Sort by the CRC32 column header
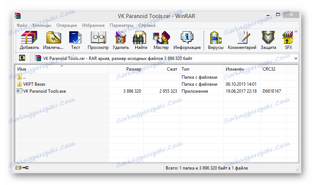This screenshot has width=313, height=185. 273,69
